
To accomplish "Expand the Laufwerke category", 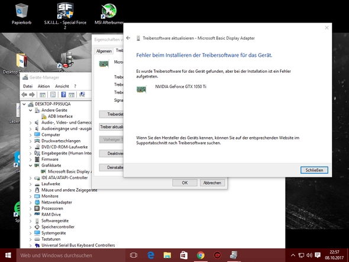I will click(x=31, y=184).
